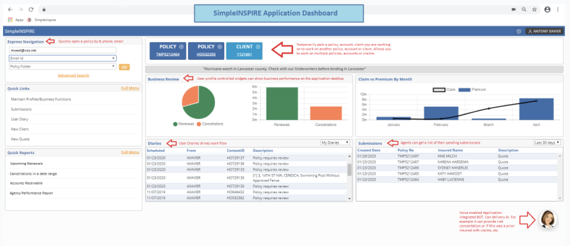Open the Accounts Receivable report

point(26,183)
